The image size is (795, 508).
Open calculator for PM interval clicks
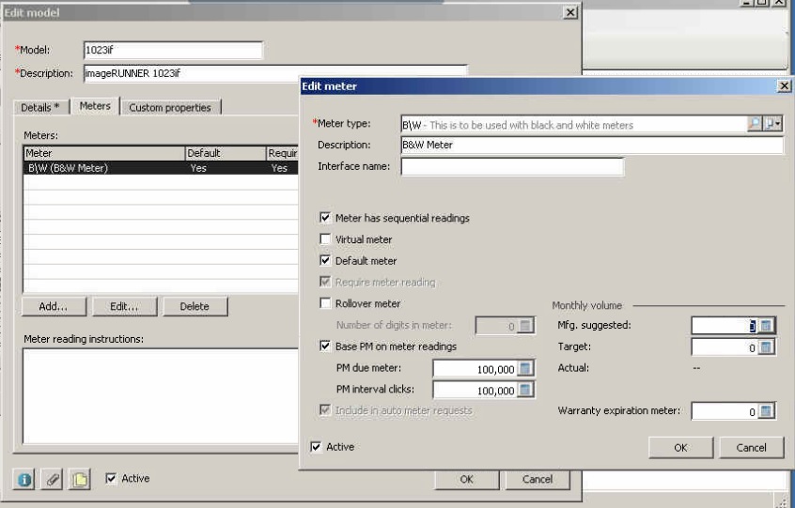pyautogui.click(x=525, y=390)
